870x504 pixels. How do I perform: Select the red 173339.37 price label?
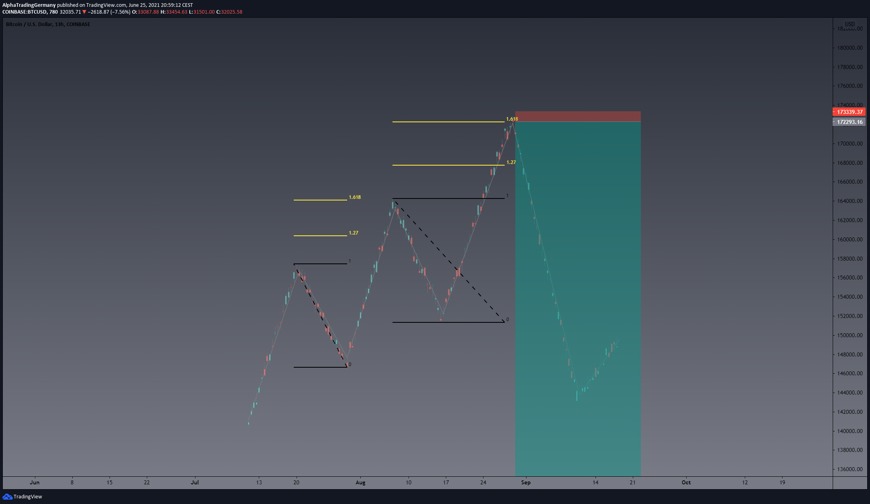pyautogui.click(x=849, y=112)
